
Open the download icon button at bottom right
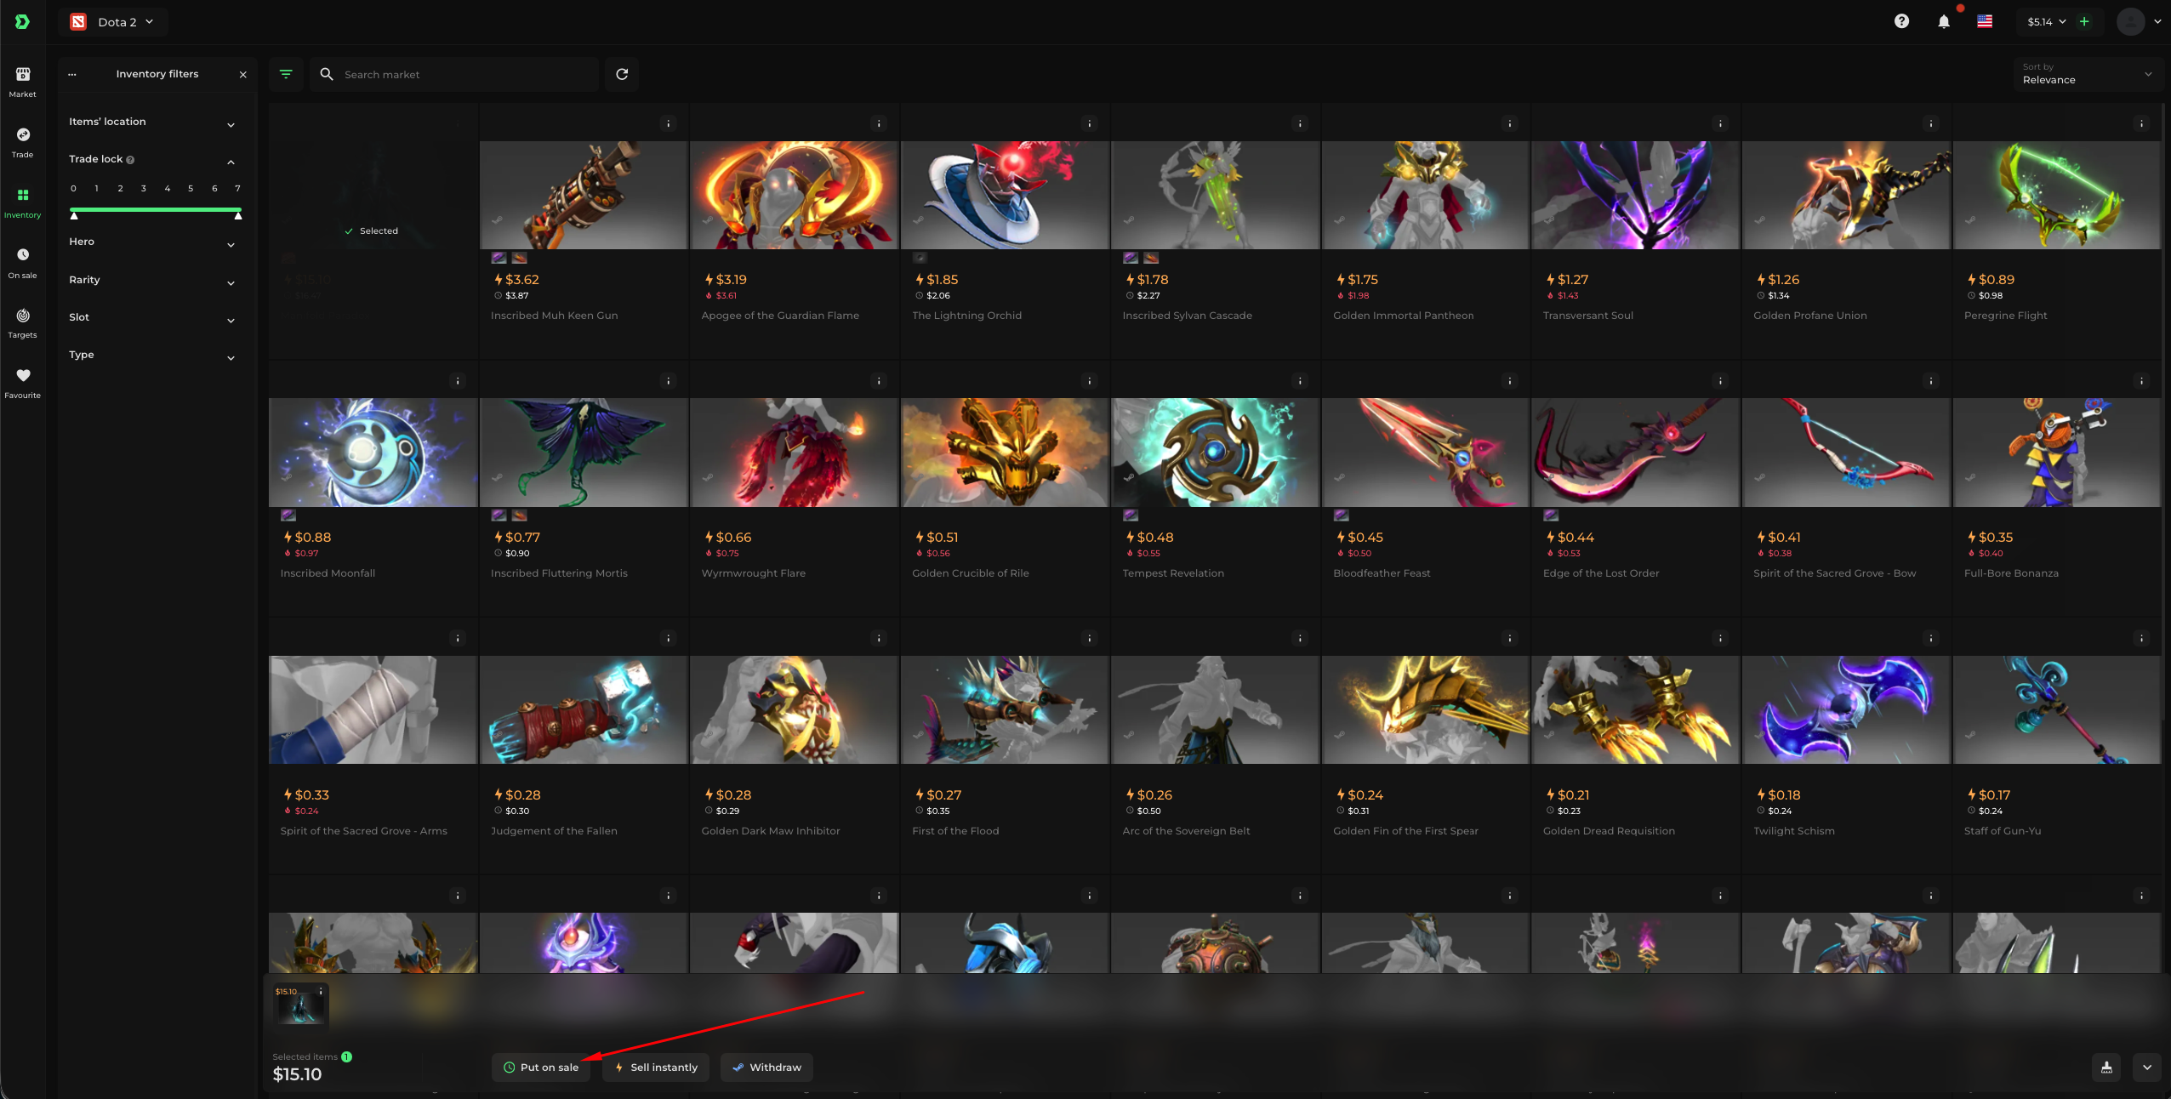[x=2106, y=1068]
